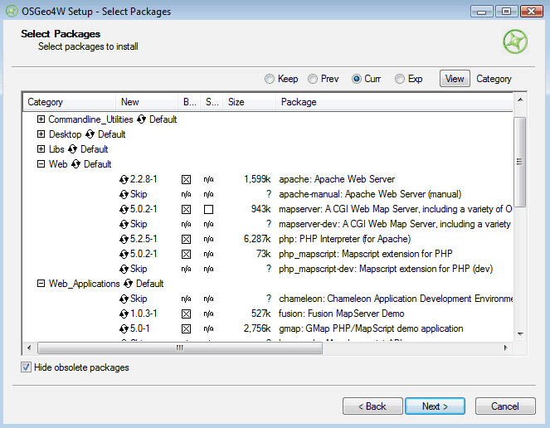Viewport: 550px width, 428px height.
Task: Select gmap: GMap PHP/MapScript demo text
Action: (x=371, y=328)
